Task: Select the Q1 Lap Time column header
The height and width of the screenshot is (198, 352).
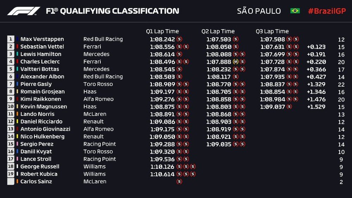Action: pos(162,31)
